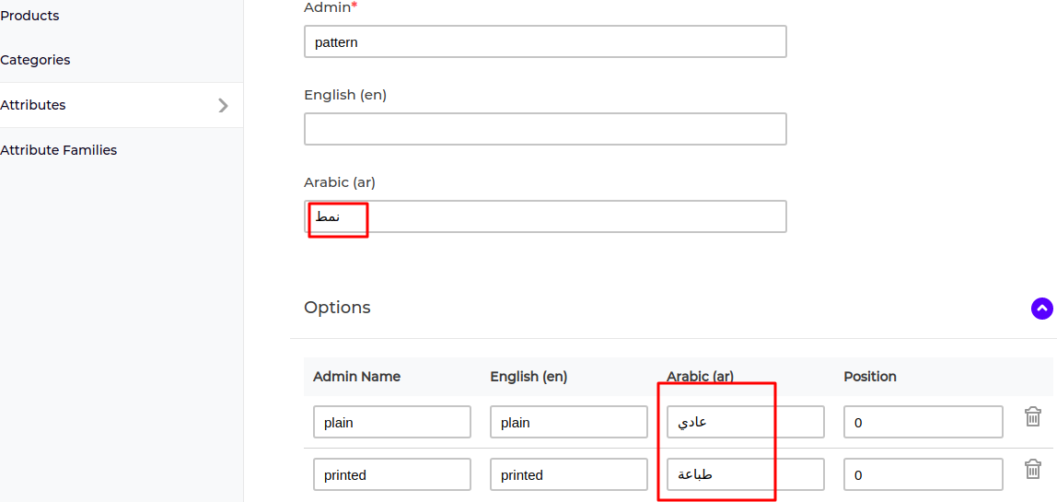
Task: Select the Attributes sidebar item
Action: point(122,105)
